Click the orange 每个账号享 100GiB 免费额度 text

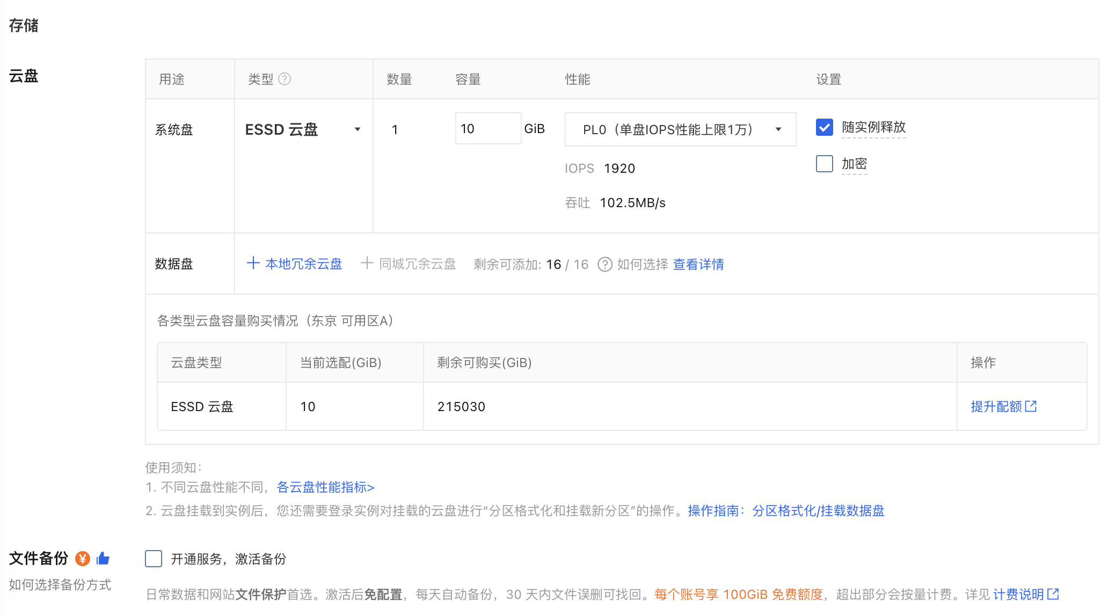[x=739, y=595]
